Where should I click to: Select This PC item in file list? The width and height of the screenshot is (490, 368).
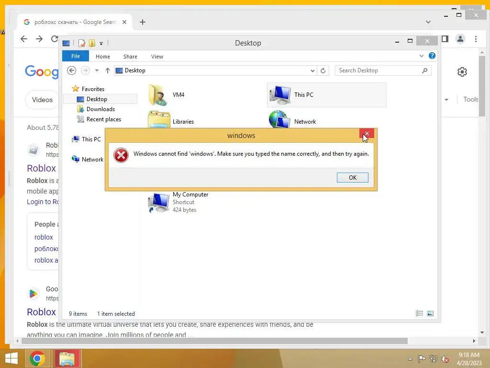pyautogui.click(x=326, y=95)
